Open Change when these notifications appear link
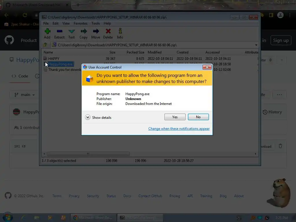Screen dimensions: 296x222 [179, 129]
